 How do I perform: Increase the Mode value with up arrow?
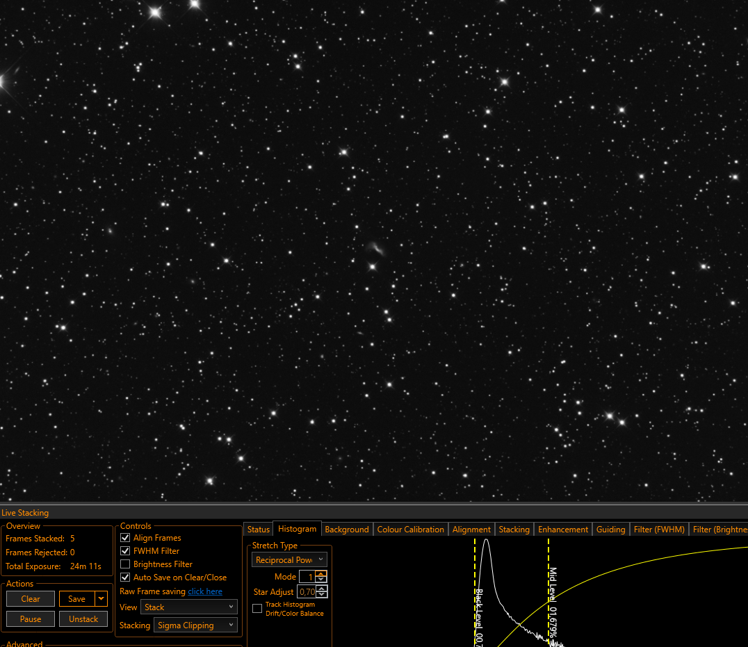click(321, 573)
